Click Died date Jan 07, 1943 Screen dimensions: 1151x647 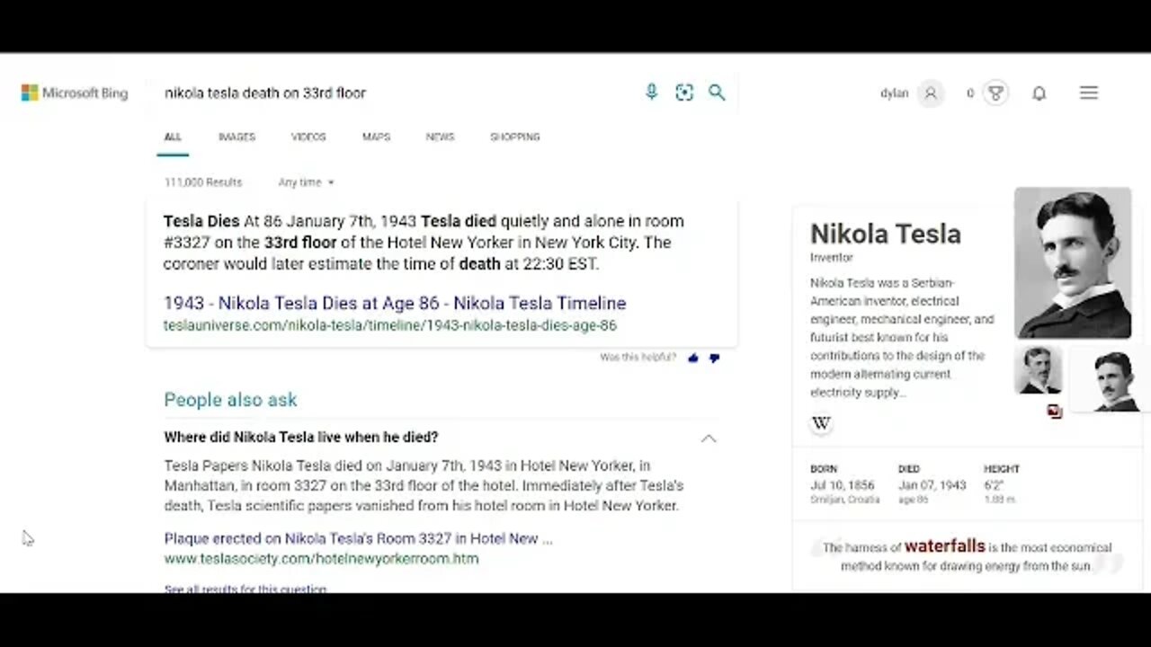click(x=932, y=485)
